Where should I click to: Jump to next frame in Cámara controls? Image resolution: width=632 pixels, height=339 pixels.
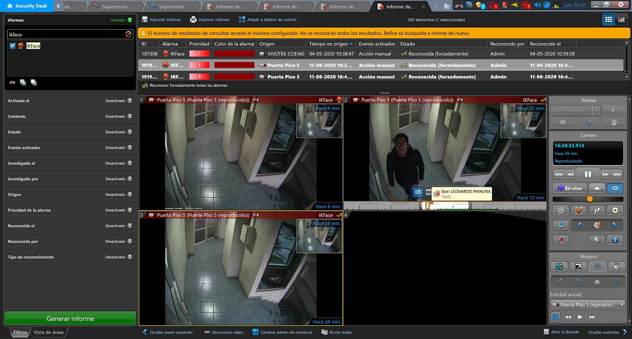[x=617, y=174]
